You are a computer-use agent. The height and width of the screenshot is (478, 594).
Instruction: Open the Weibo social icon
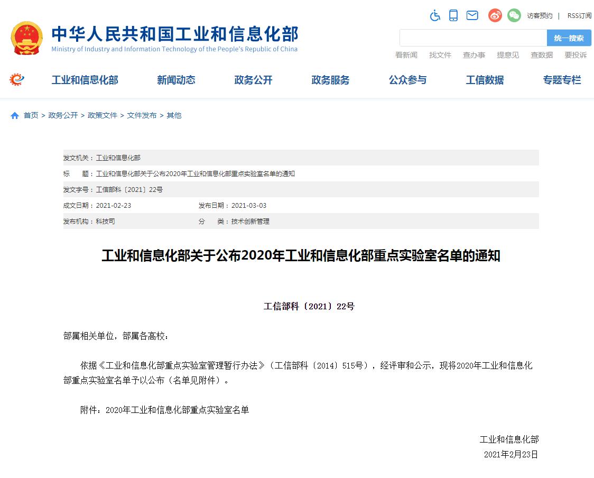495,15
